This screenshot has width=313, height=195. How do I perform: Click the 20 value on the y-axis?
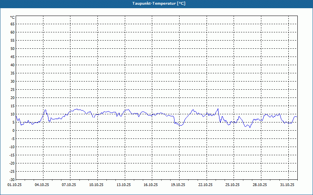(13, 98)
